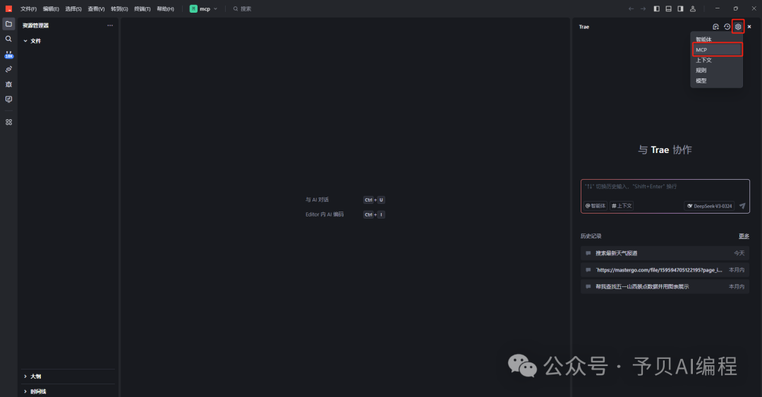Open the user account icon in title bar

(693, 8)
